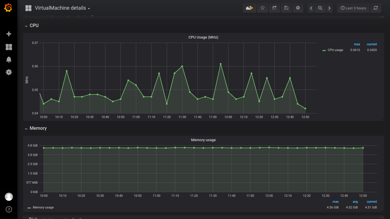Toggle CPU usage series in legend

(335, 50)
